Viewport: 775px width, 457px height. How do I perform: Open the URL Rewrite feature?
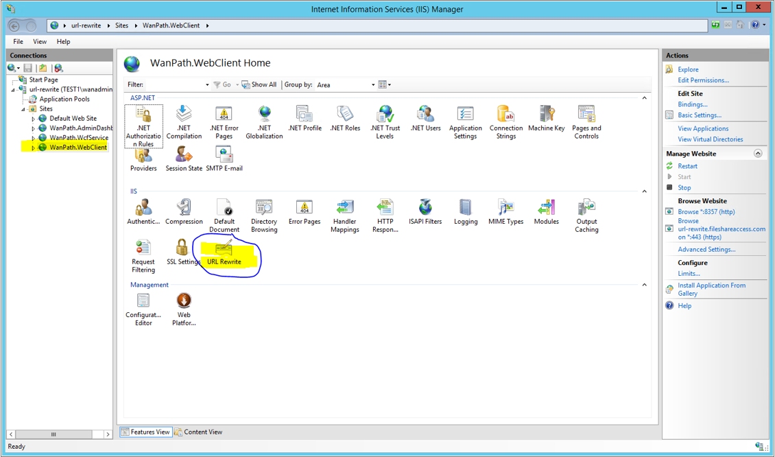[x=224, y=253]
